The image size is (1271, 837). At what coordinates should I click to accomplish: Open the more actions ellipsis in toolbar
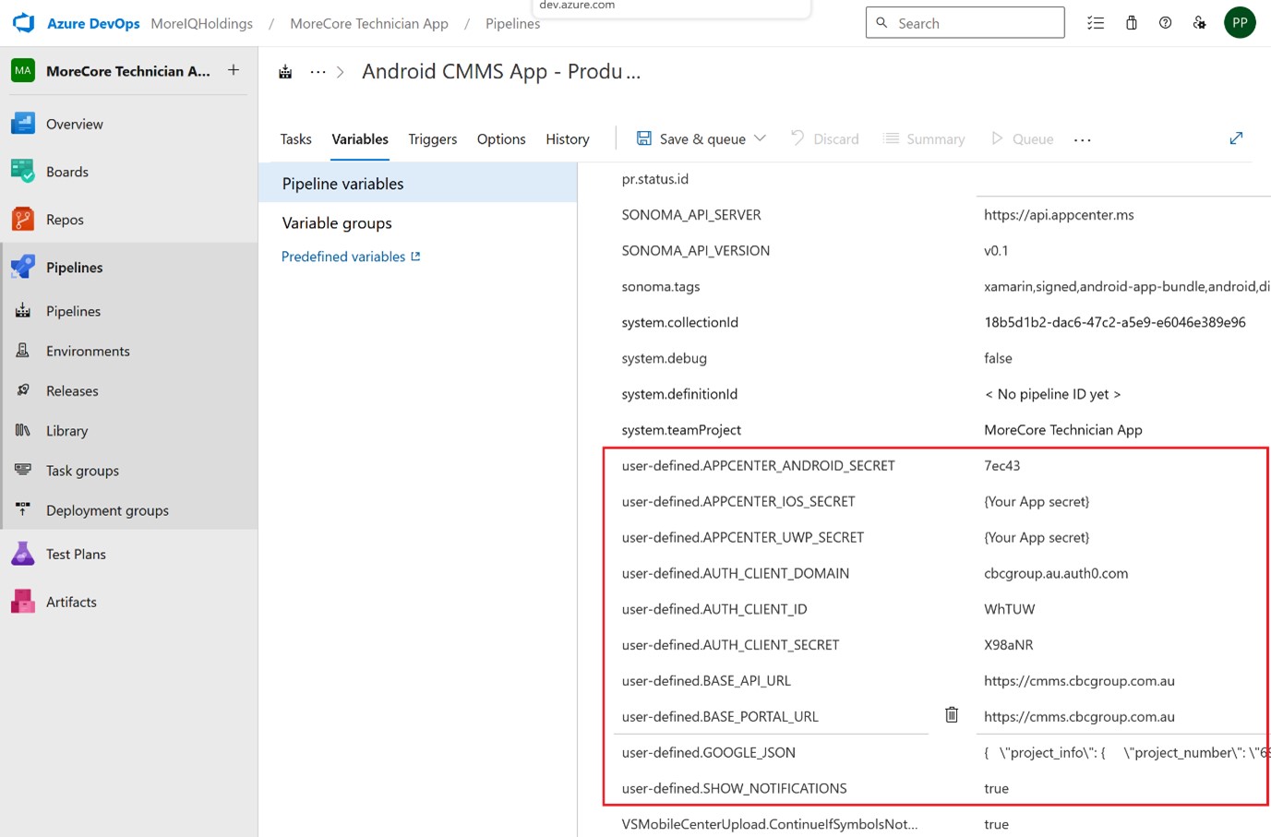point(1083,139)
